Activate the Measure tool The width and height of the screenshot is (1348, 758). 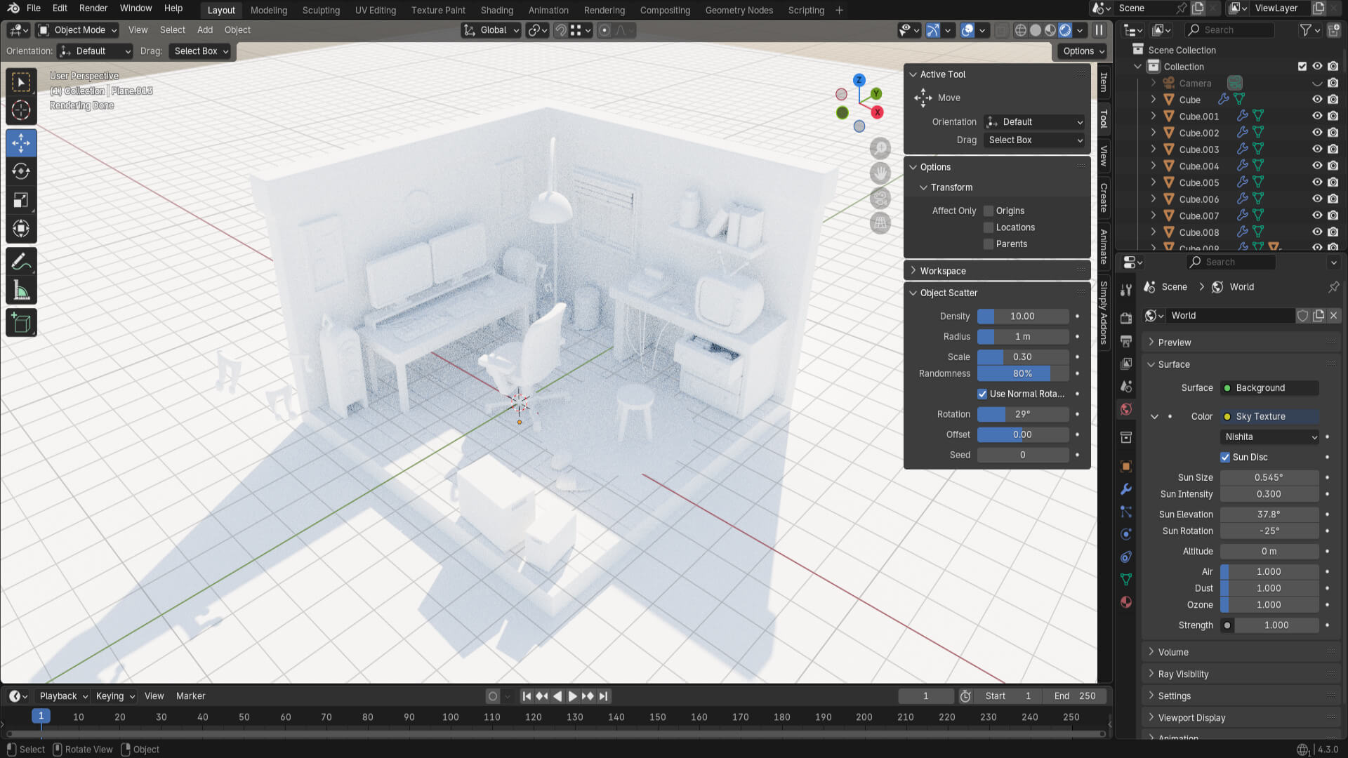pos(21,291)
